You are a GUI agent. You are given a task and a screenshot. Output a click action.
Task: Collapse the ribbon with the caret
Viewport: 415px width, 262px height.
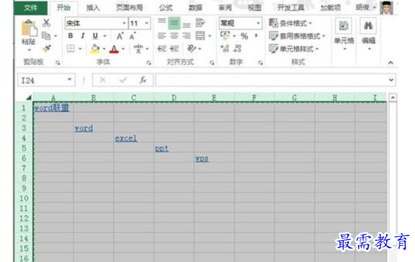[391, 63]
